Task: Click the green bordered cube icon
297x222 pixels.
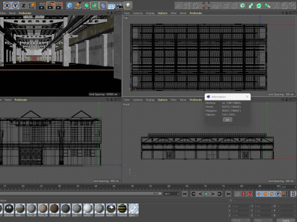Action: coord(243,6)
